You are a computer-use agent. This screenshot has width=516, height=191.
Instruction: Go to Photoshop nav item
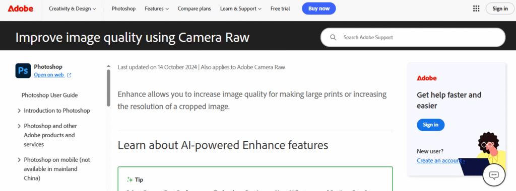click(123, 9)
